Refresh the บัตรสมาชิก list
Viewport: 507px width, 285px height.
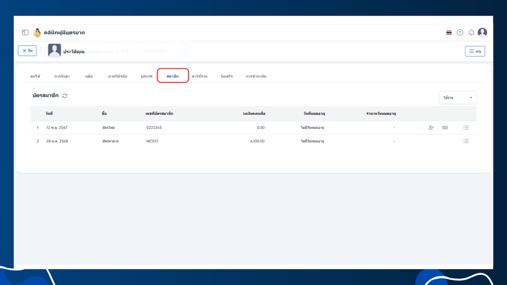64,96
